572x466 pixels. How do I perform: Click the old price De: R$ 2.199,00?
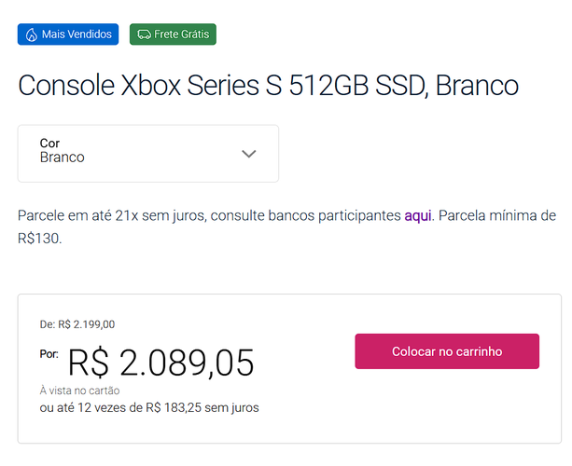77,324
